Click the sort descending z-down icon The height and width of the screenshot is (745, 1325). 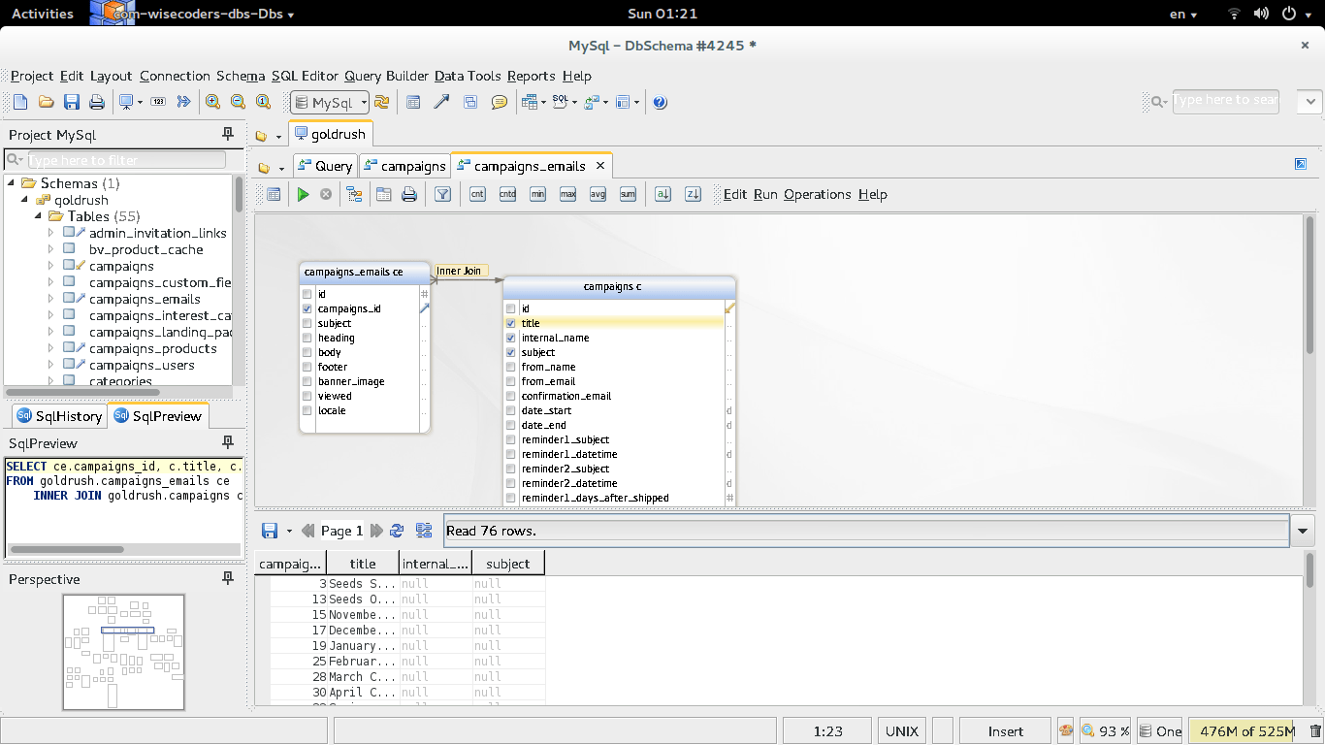click(693, 194)
